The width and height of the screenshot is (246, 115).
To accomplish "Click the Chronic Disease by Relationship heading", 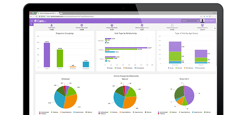I will [x=126, y=76].
